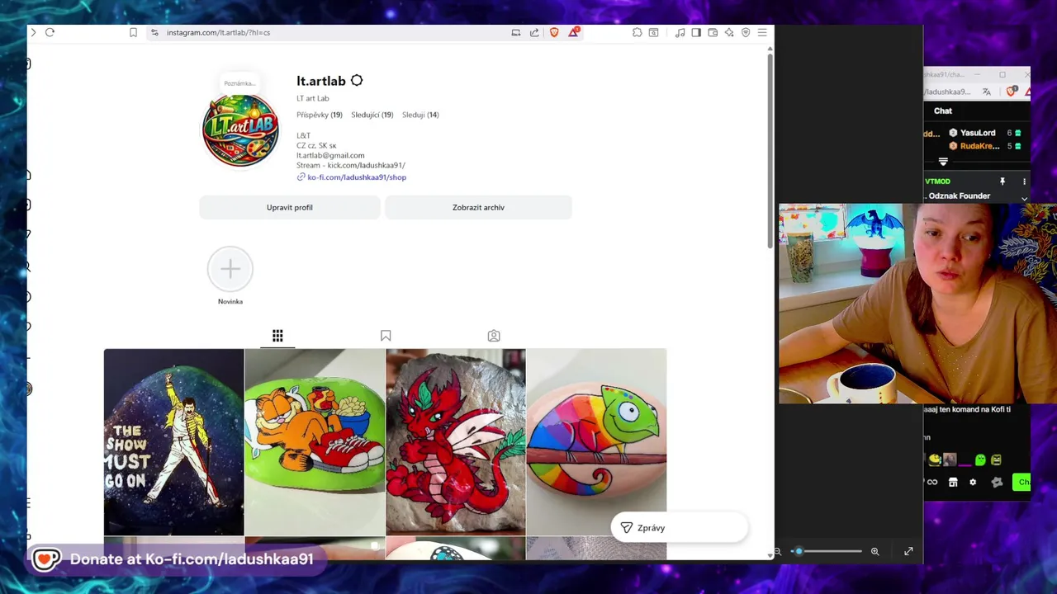1057x594 pixels.
Task: Open chat settings gear icon
Action: click(973, 483)
